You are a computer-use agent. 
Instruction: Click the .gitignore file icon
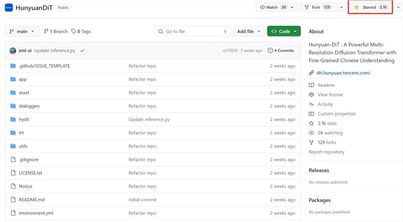[x=13, y=159]
